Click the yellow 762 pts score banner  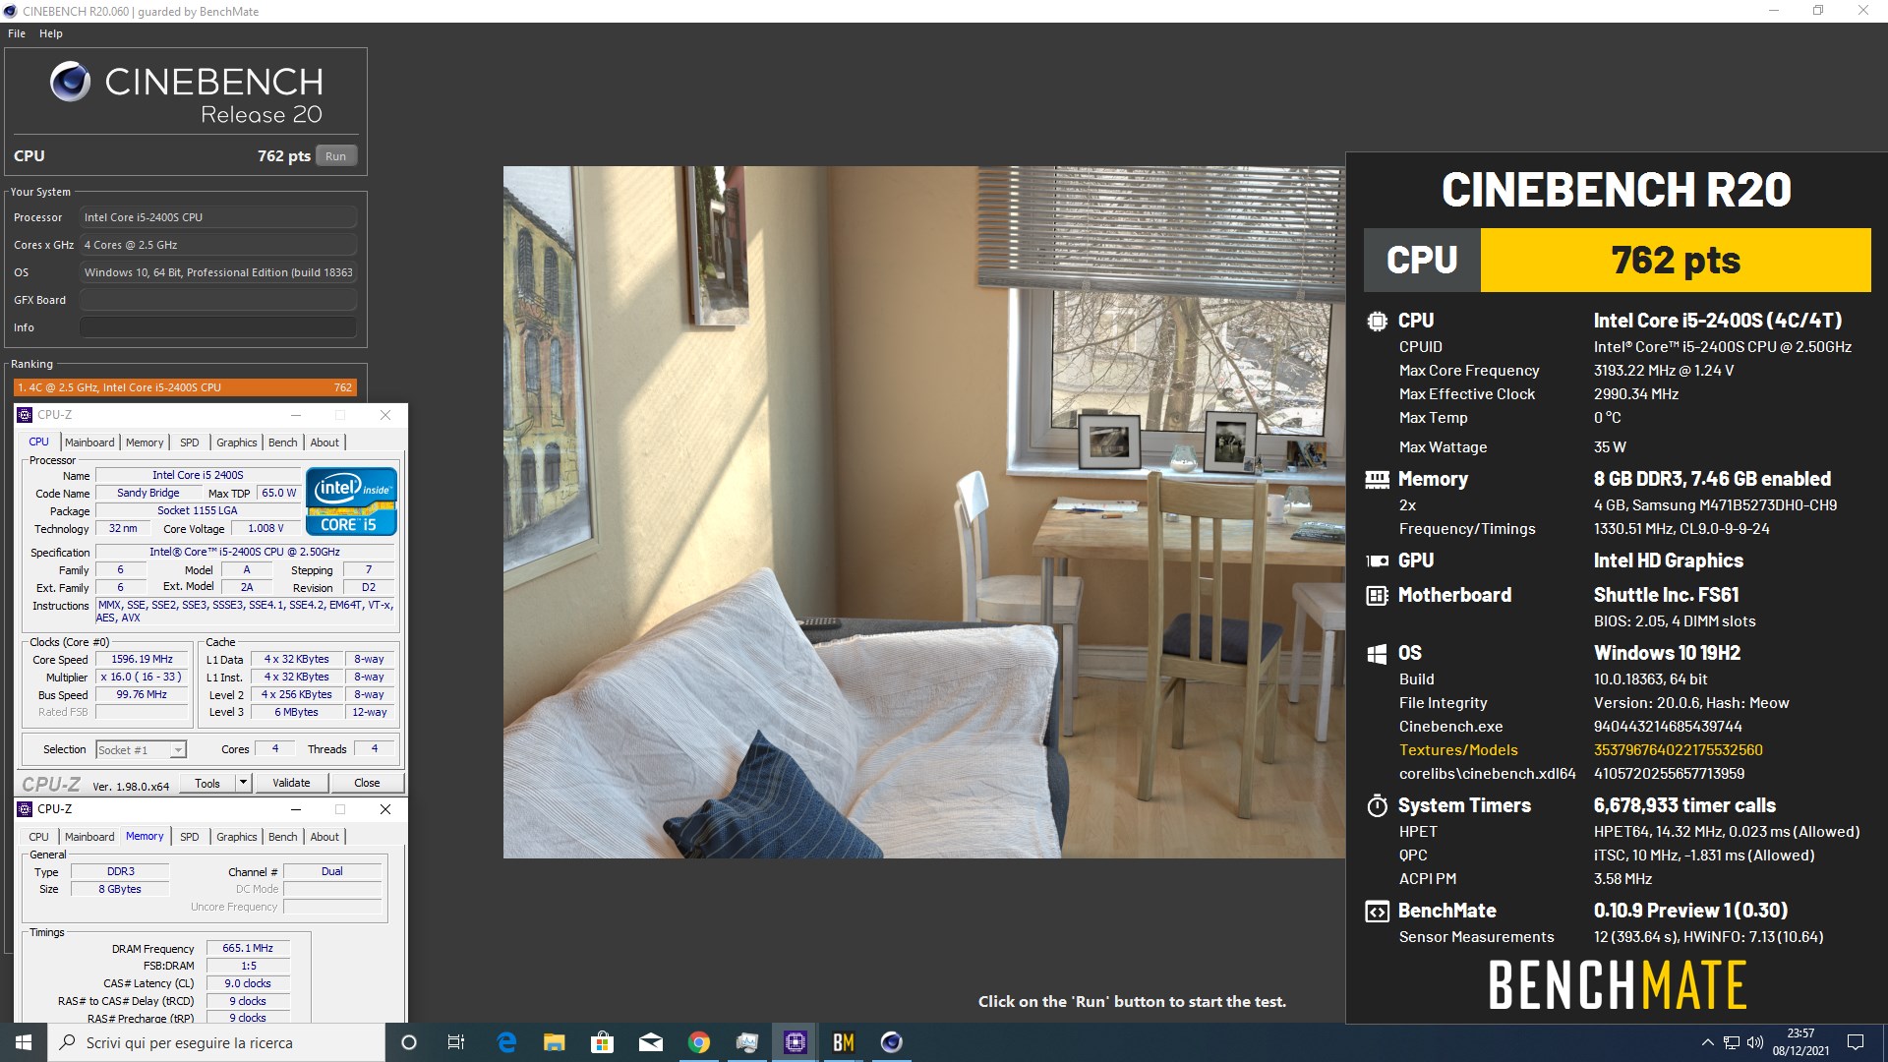point(1675,261)
